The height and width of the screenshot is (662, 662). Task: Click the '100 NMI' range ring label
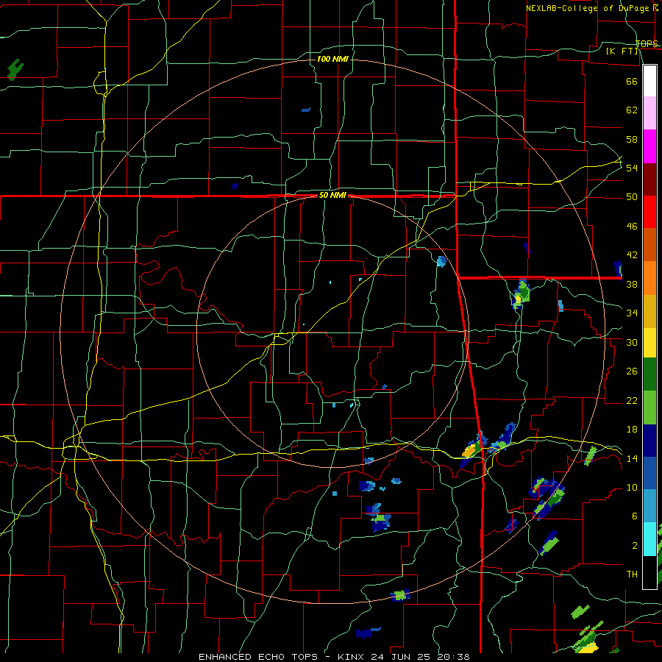[x=332, y=59]
